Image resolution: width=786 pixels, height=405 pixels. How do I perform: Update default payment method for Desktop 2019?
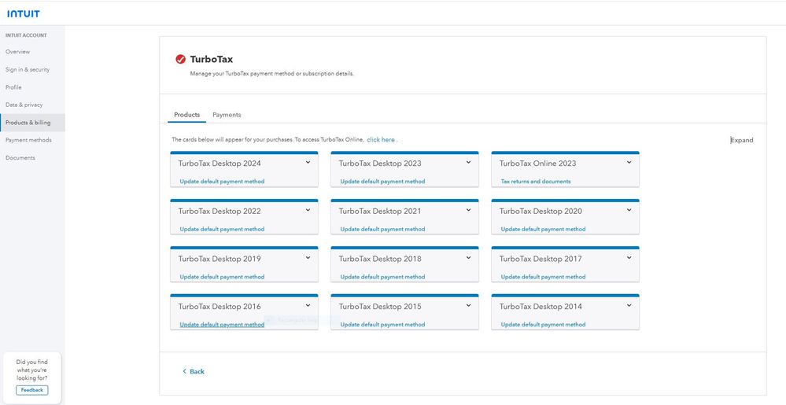(222, 277)
